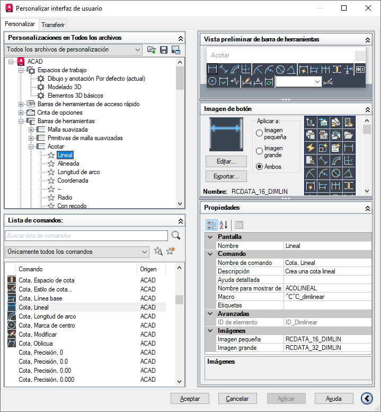Sort properties alphabetically with A-Z button

point(223,225)
